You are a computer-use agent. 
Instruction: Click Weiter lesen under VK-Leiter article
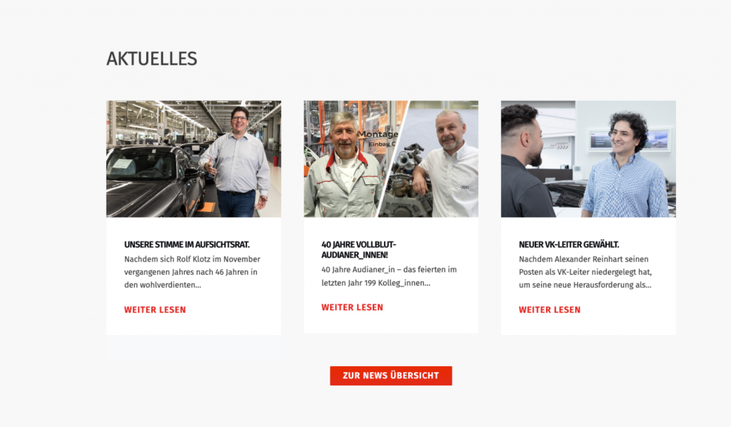pos(550,309)
